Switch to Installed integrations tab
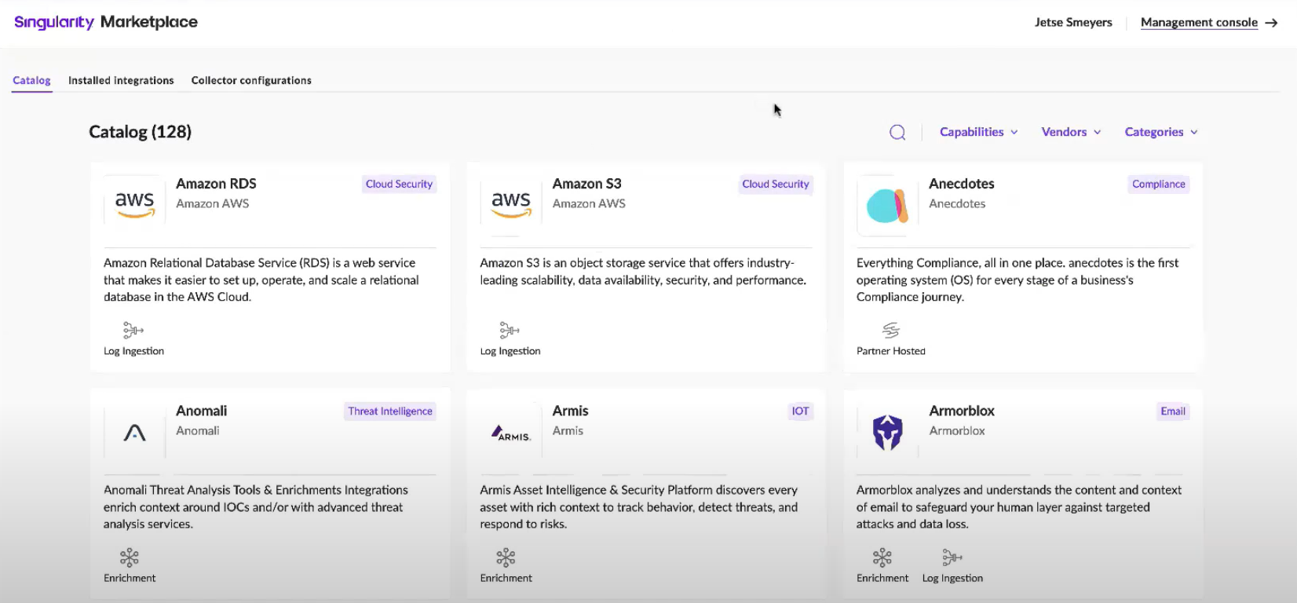The width and height of the screenshot is (1297, 603). pos(121,80)
